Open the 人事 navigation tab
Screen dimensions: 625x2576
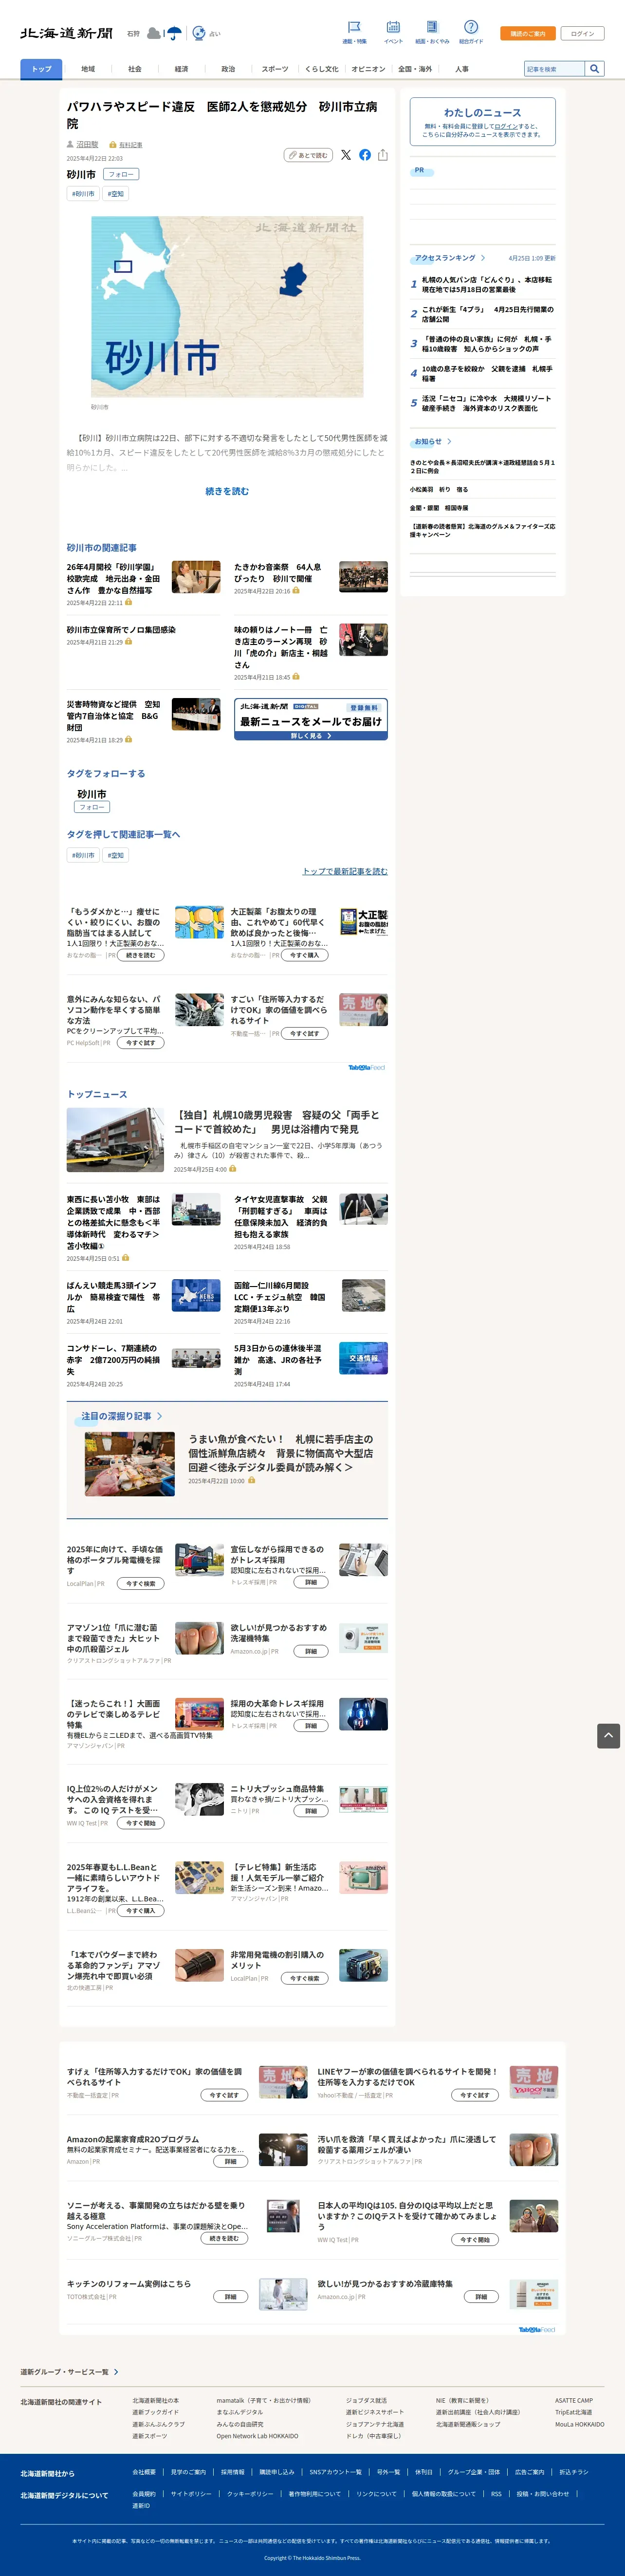[x=462, y=69]
